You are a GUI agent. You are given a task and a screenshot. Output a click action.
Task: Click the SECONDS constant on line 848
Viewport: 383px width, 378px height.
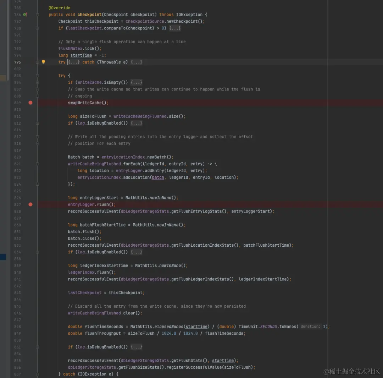(x=268, y=327)
